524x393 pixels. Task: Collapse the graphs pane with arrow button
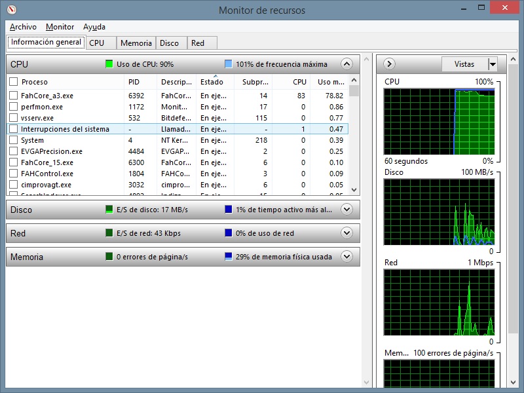[x=389, y=64]
